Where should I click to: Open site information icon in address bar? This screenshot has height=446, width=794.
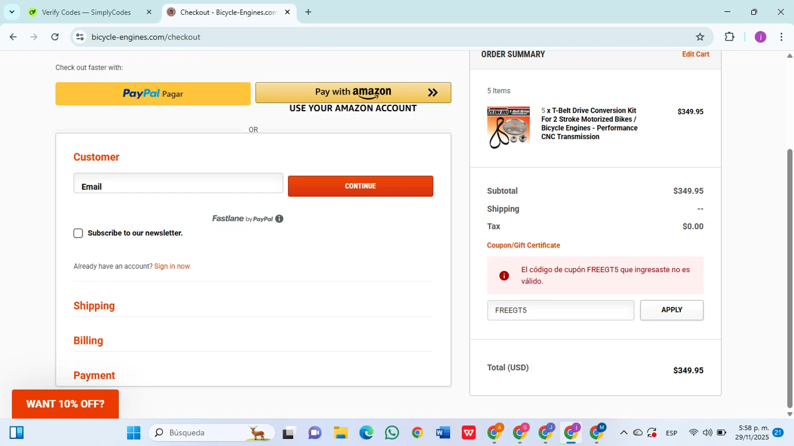[80, 37]
